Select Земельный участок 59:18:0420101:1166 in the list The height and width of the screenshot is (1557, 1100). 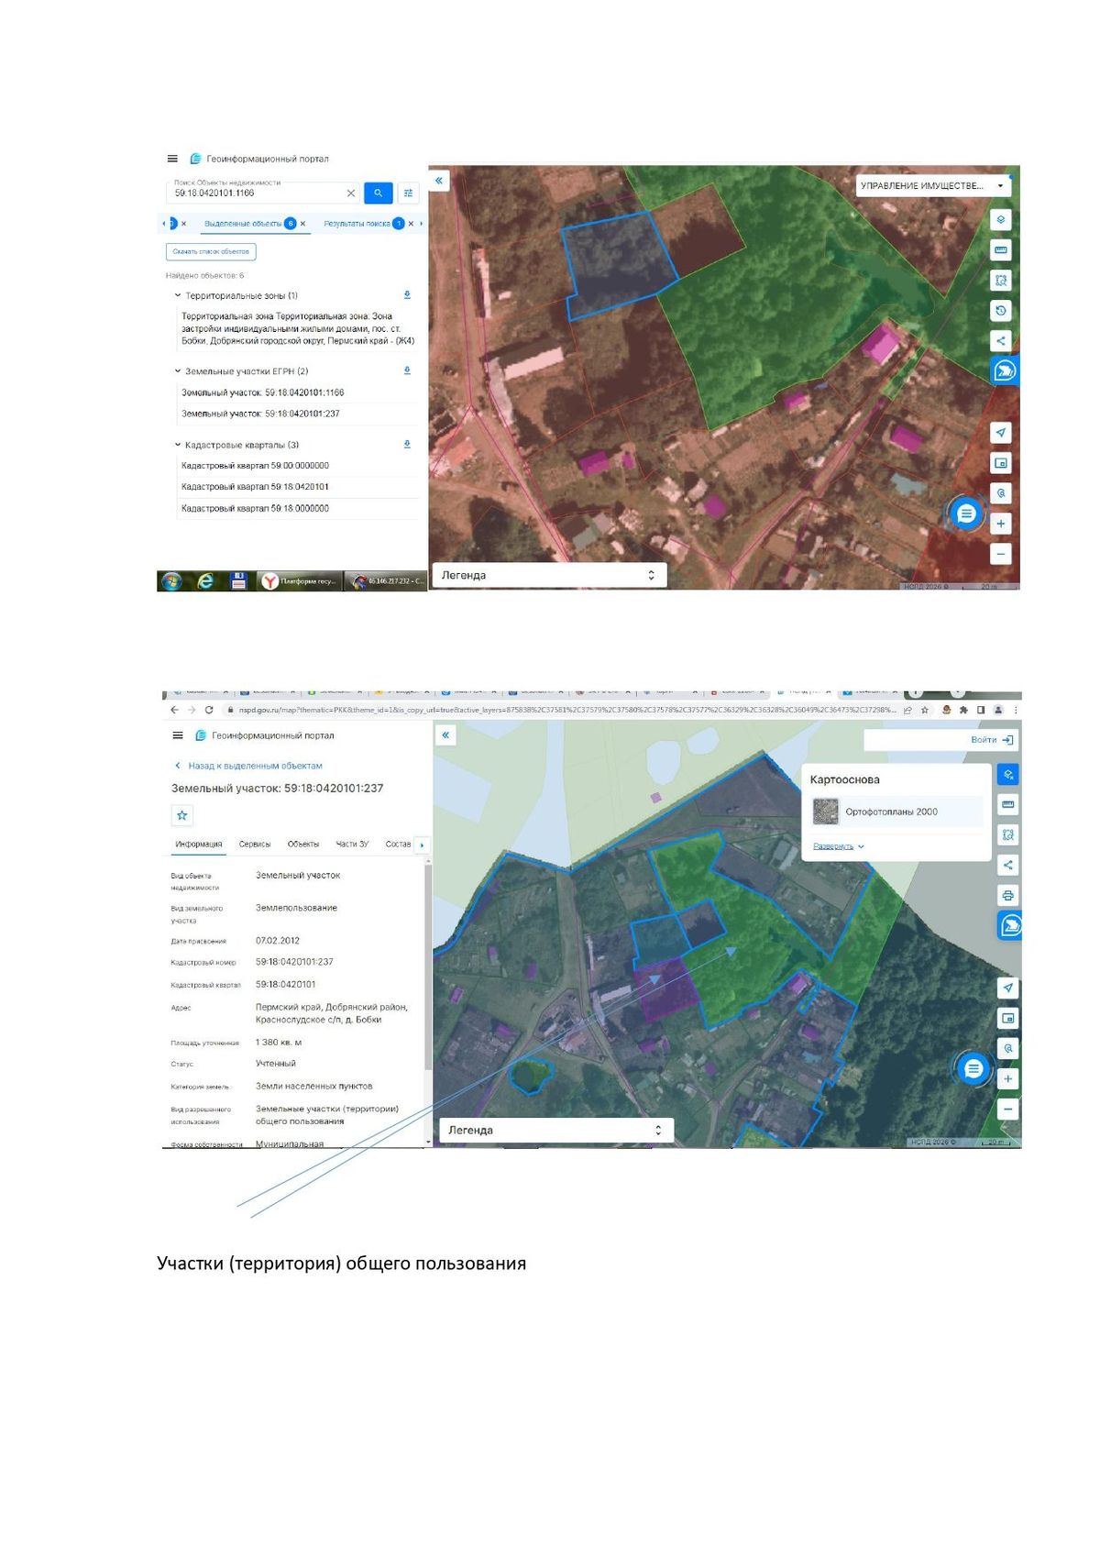[x=262, y=392]
